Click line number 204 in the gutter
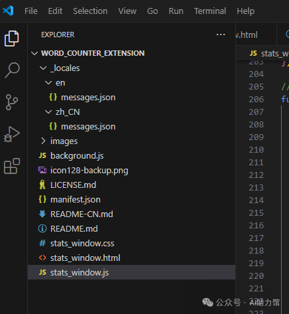289x314 pixels. click(x=257, y=74)
